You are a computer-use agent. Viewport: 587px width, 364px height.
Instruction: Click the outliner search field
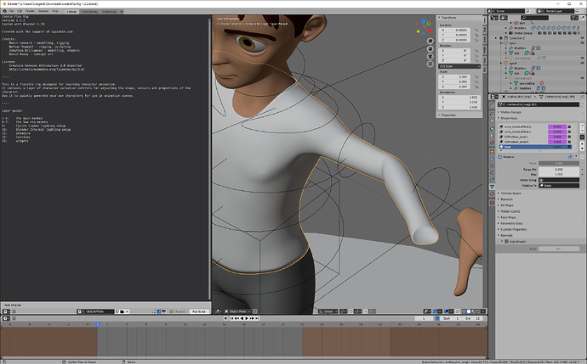pos(534,18)
